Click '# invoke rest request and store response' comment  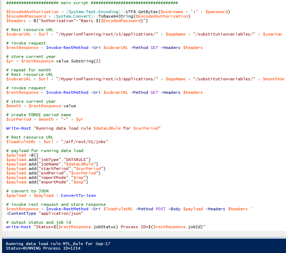coord(56,205)
